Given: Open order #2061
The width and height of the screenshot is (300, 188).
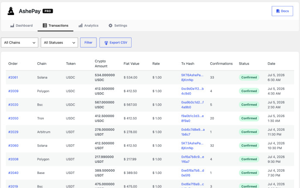Looking at the screenshot, I should click(13, 77).
